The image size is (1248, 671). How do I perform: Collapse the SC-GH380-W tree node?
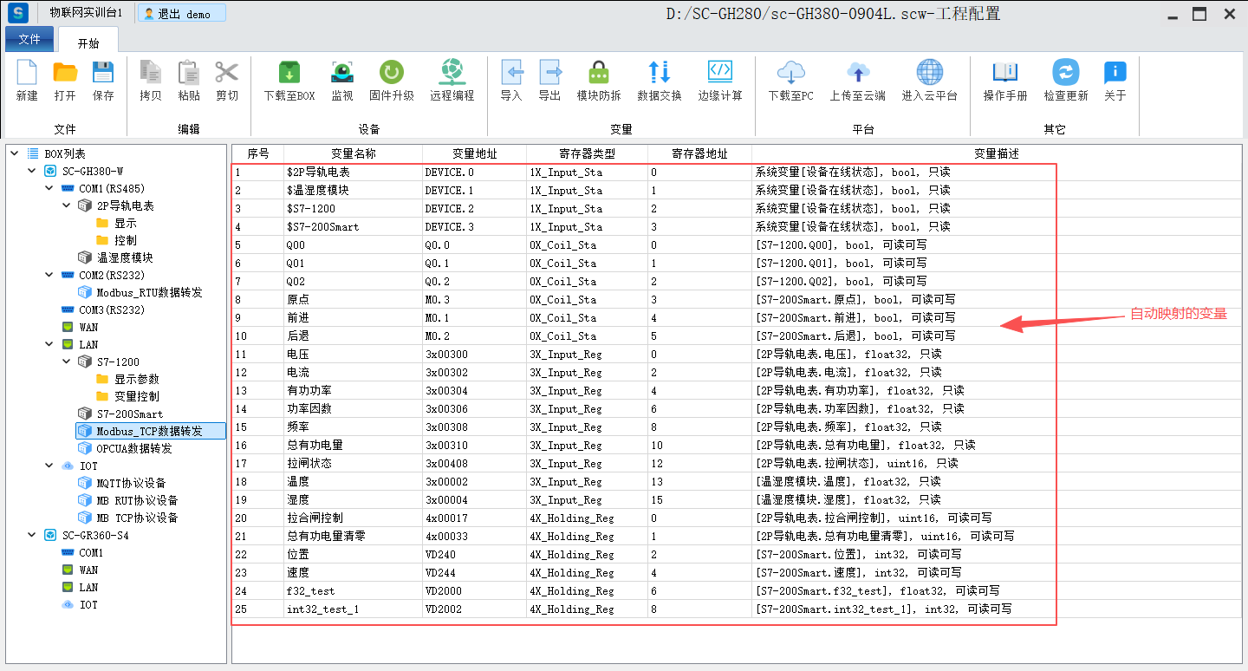pos(32,171)
